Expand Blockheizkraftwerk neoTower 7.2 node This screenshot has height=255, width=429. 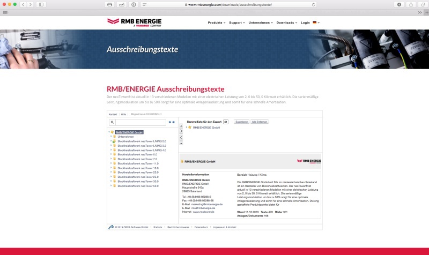coord(111,159)
